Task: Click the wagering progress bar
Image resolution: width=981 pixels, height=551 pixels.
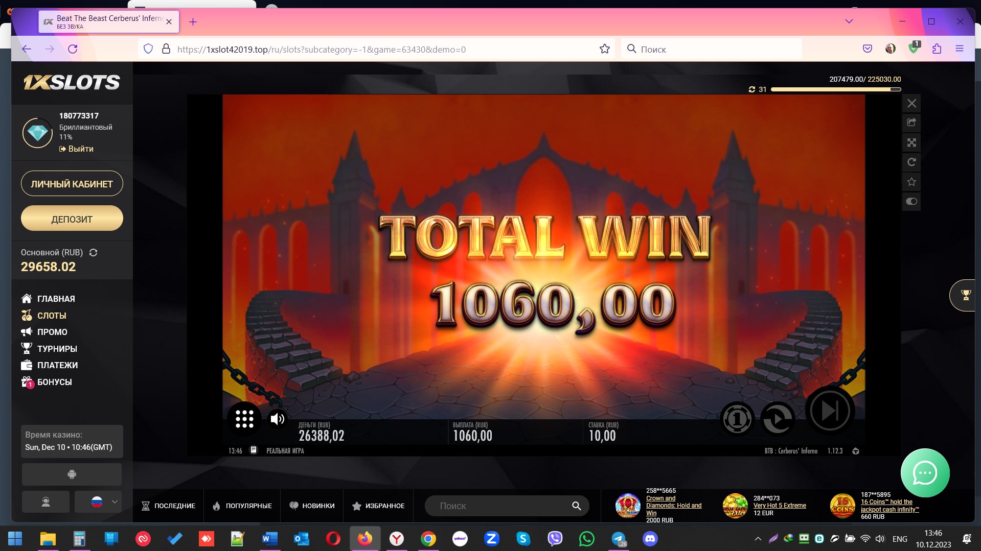Action: click(836, 89)
